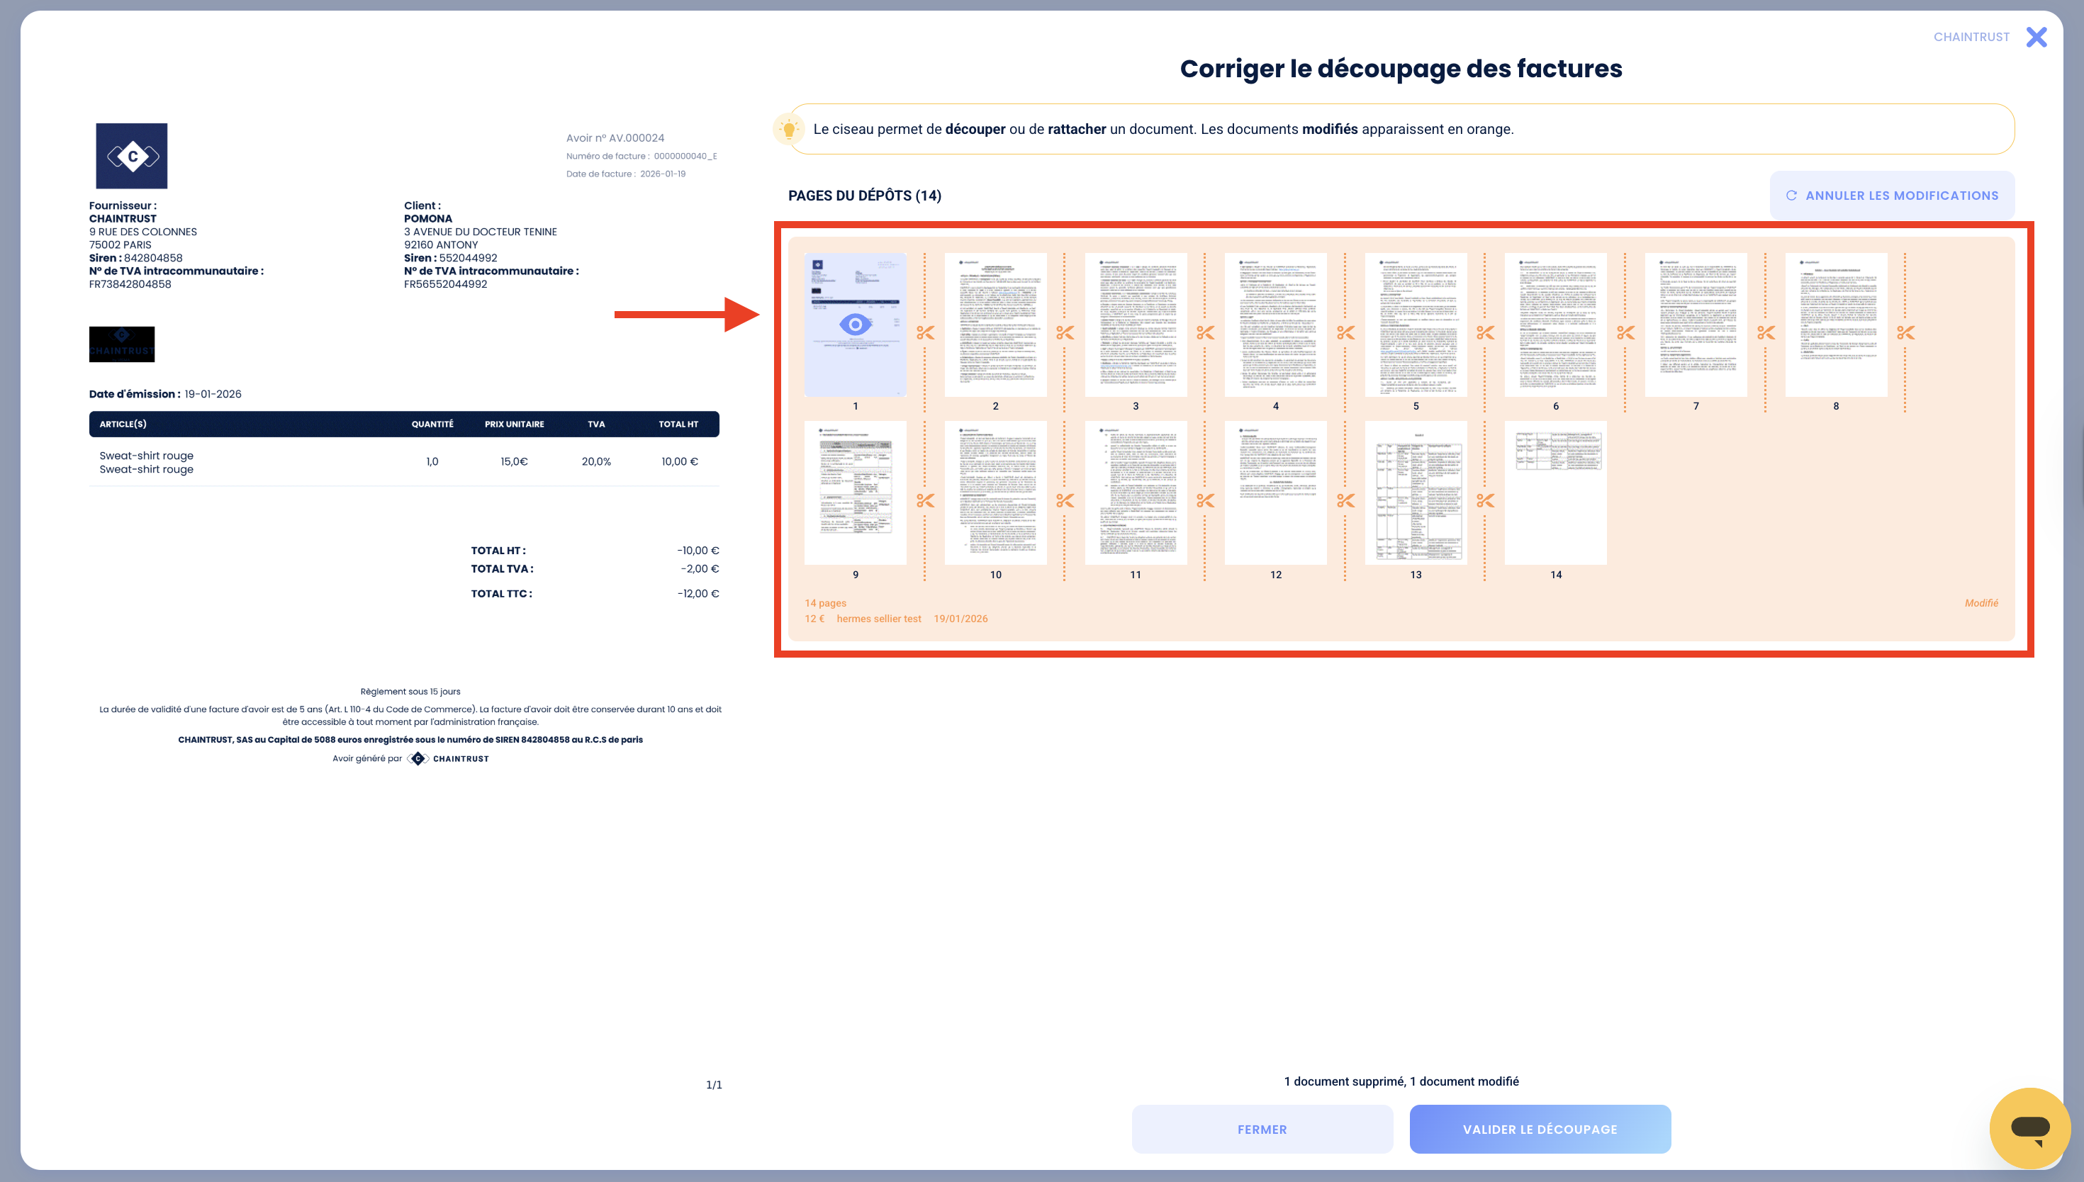Click the scissors between pages 9 and 10
The width and height of the screenshot is (2084, 1182).
tap(926, 501)
